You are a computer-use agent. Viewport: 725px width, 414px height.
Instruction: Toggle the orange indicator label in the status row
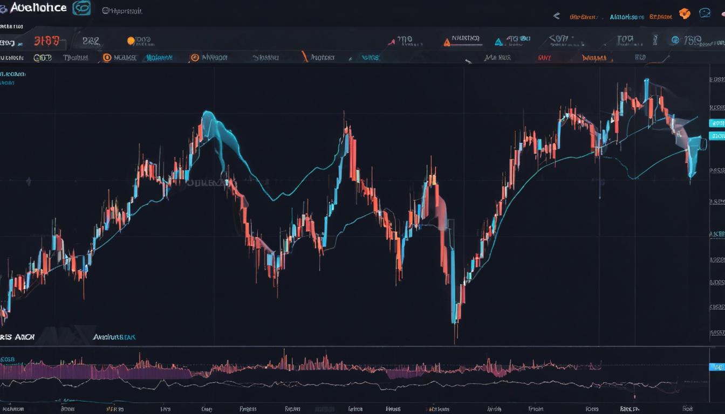pos(594,57)
